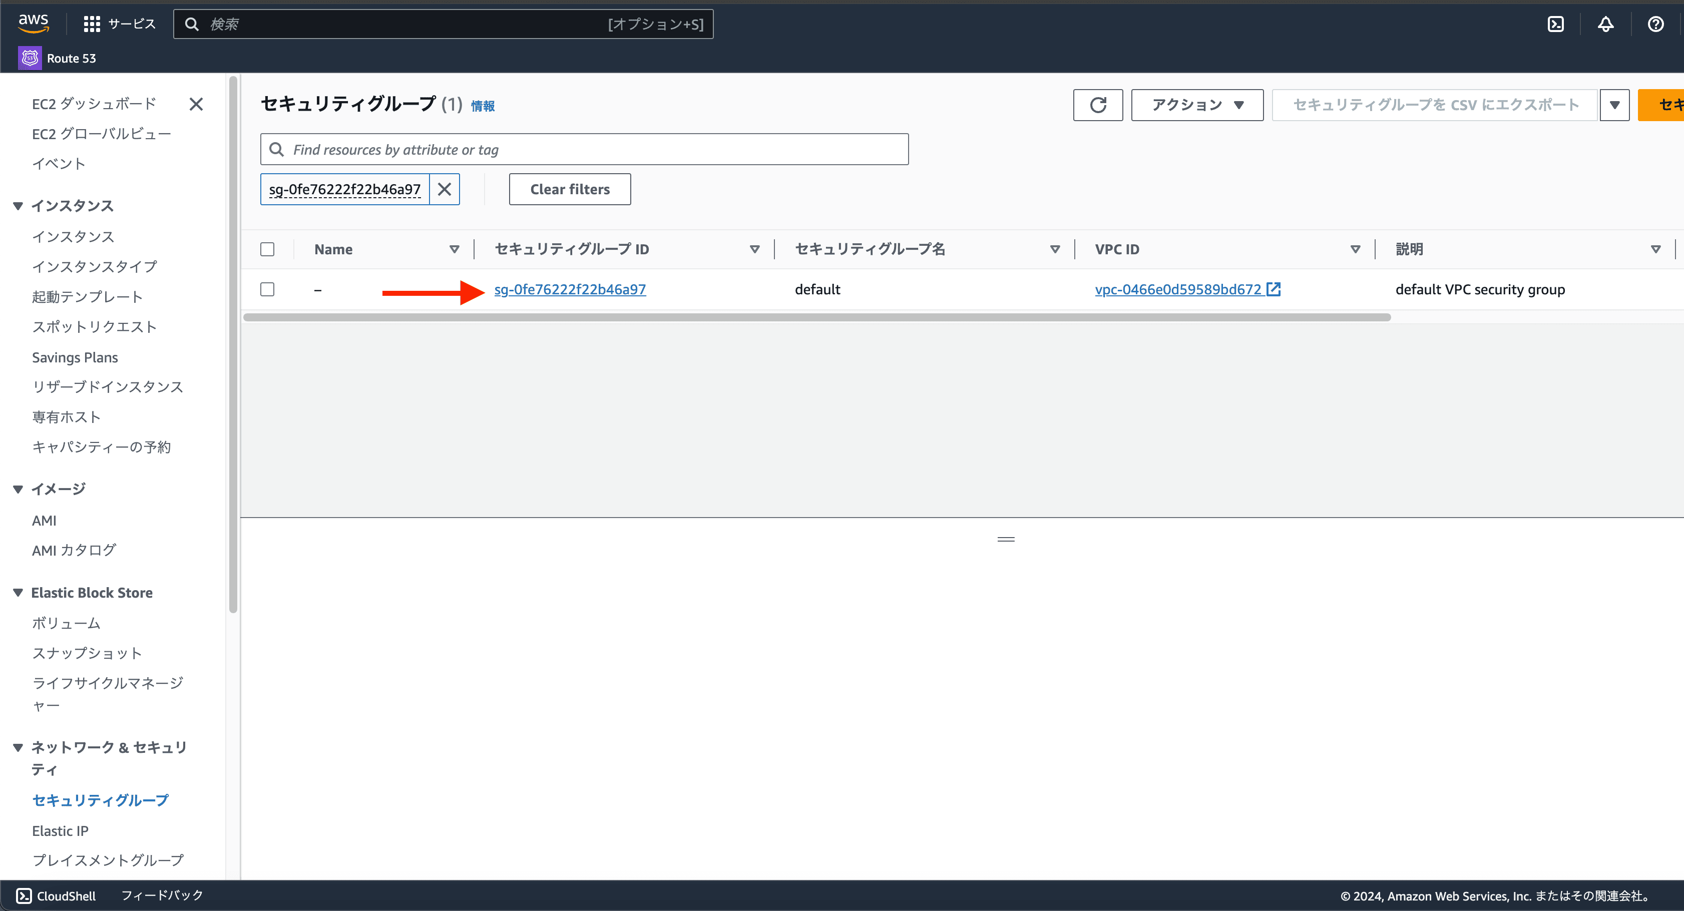Check the default security group row
The image size is (1684, 911).
[267, 289]
